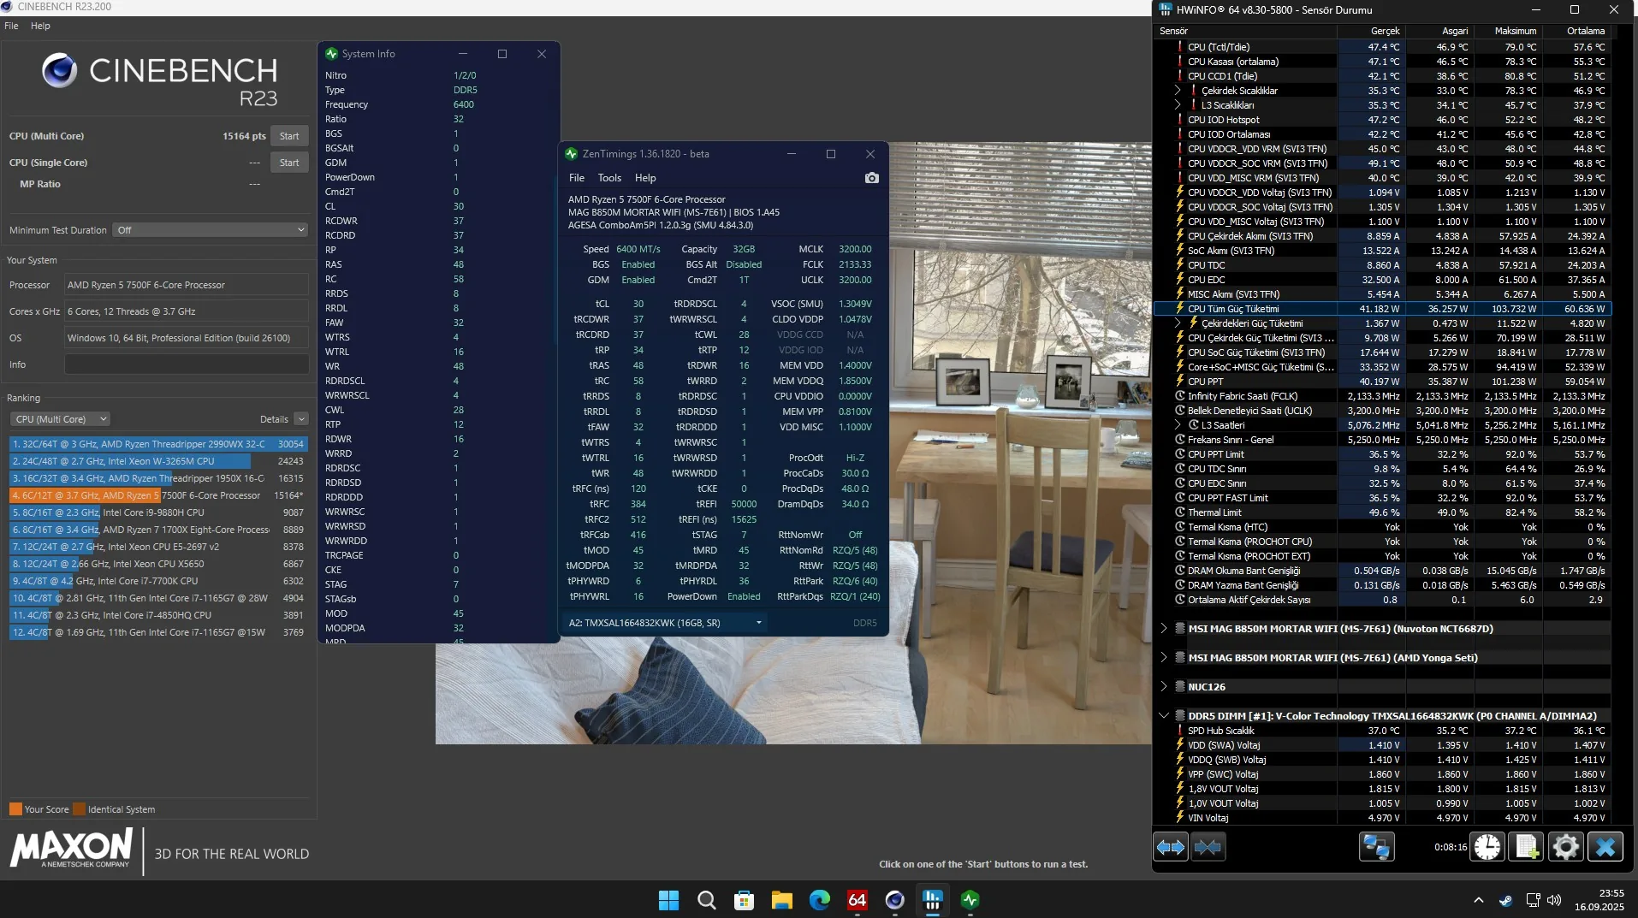
Task: Open Steam from the system tray
Action: point(1505,900)
